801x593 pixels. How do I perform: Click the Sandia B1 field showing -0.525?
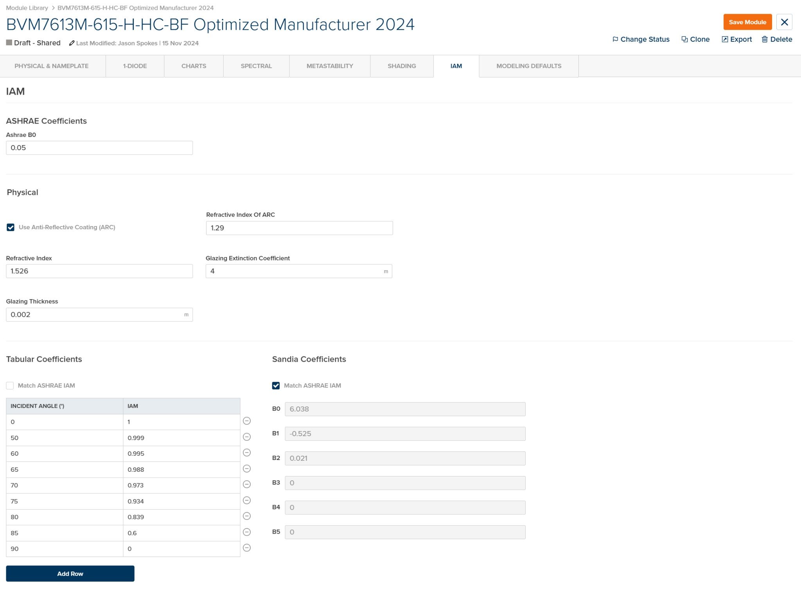tap(405, 434)
